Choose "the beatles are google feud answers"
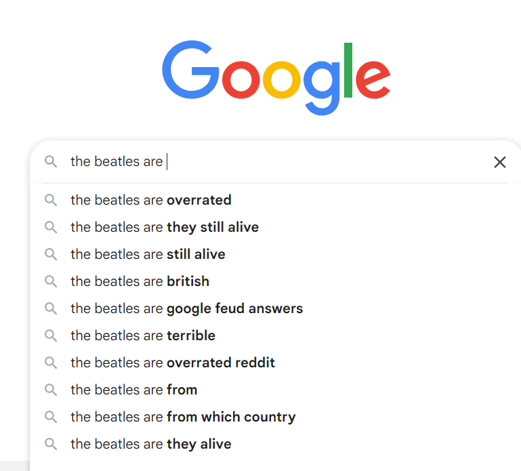This screenshot has height=471, width=521. coord(186,308)
